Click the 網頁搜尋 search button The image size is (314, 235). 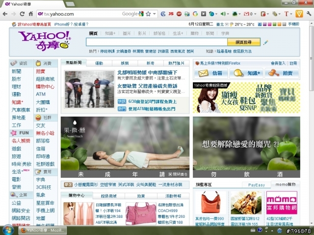244,42
